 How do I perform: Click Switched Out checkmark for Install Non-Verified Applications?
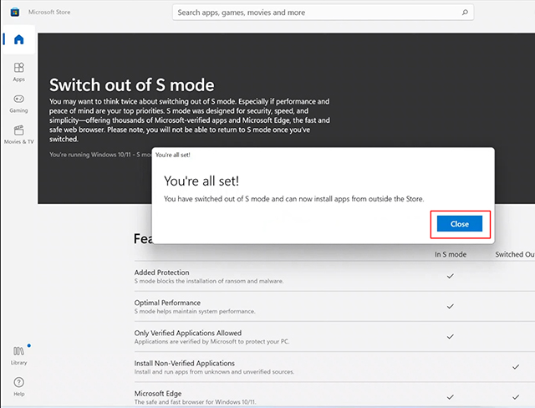point(515,366)
